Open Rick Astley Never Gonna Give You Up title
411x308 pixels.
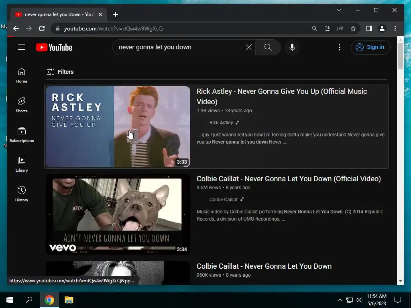pyautogui.click(x=282, y=96)
